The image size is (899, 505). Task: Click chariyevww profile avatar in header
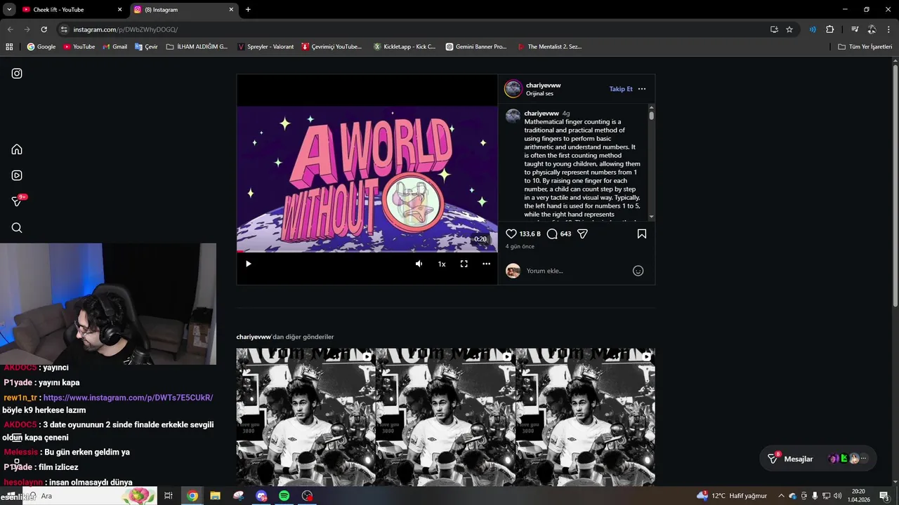[x=513, y=89]
